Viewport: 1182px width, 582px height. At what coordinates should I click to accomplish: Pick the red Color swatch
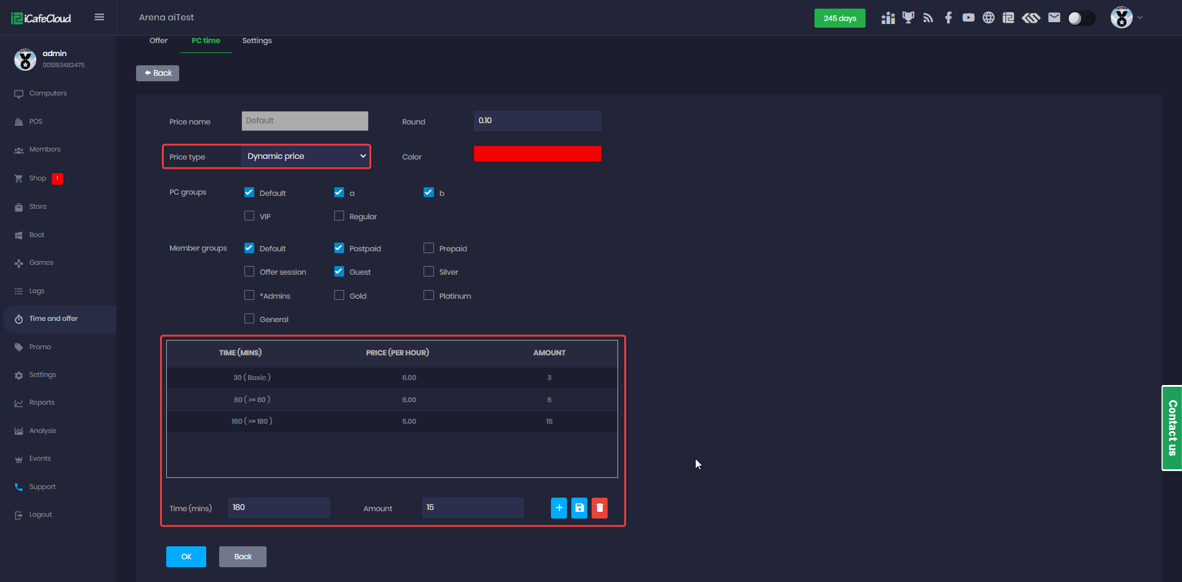537,154
